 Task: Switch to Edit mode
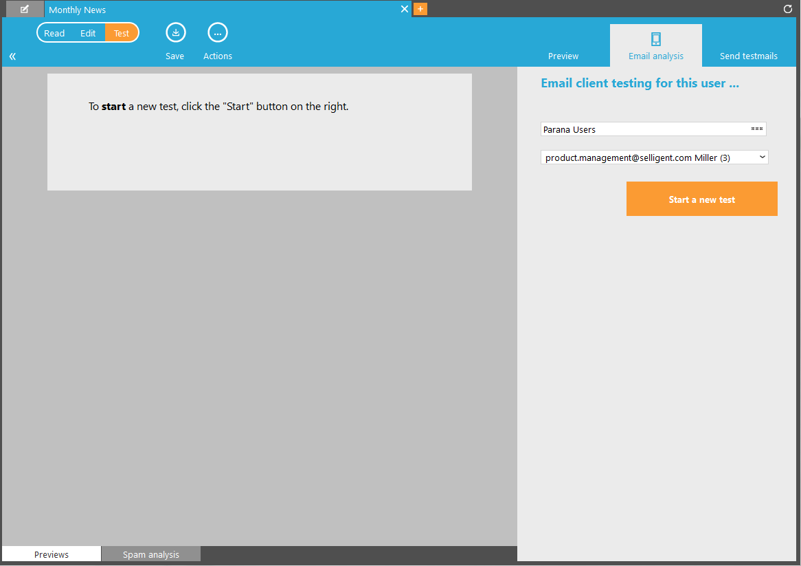(x=88, y=33)
